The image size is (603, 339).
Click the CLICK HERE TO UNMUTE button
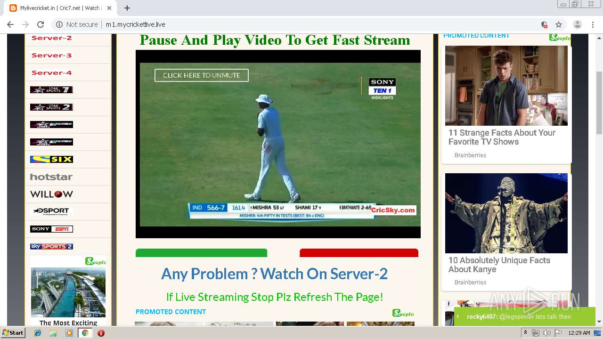point(202,75)
